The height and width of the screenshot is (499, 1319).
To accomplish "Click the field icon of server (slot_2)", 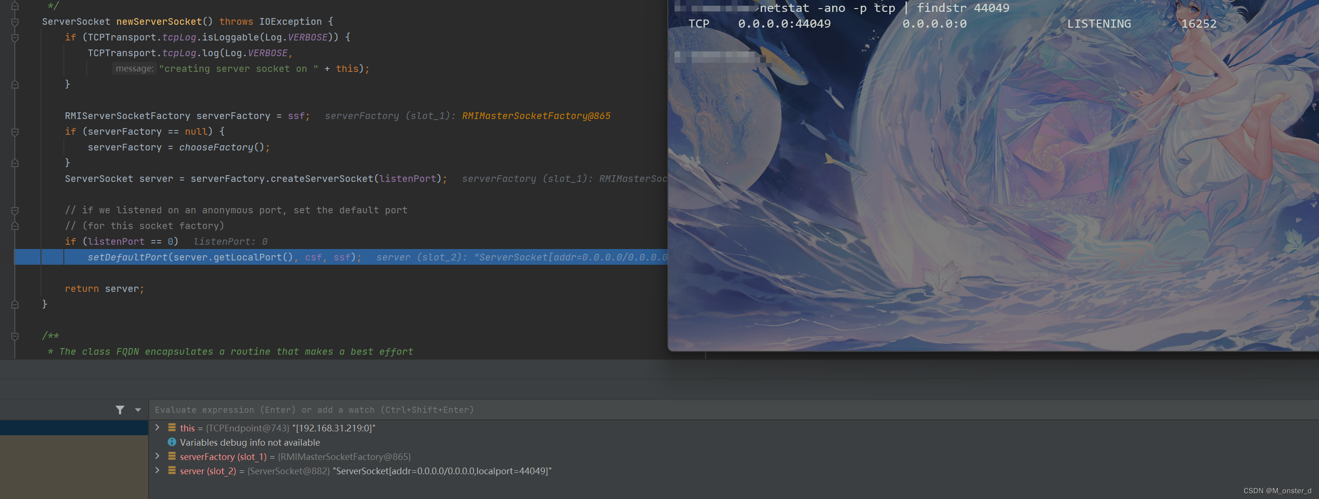I will pyautogui.click(x=172, y=470).
